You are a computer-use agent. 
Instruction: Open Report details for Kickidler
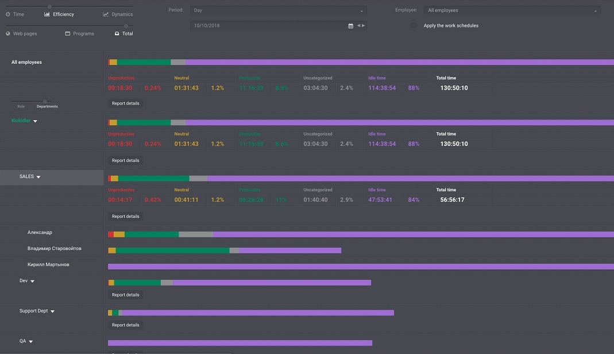[x=125, y=160]
